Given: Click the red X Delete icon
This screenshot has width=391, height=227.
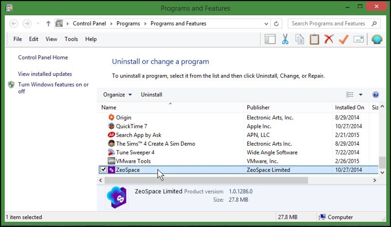Looking at the screenshot, I should 329,39.
